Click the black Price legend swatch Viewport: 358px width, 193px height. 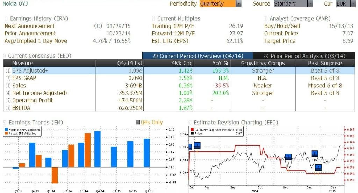coord(192,133)
